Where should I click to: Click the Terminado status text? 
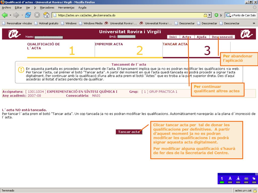coord(8,190)
